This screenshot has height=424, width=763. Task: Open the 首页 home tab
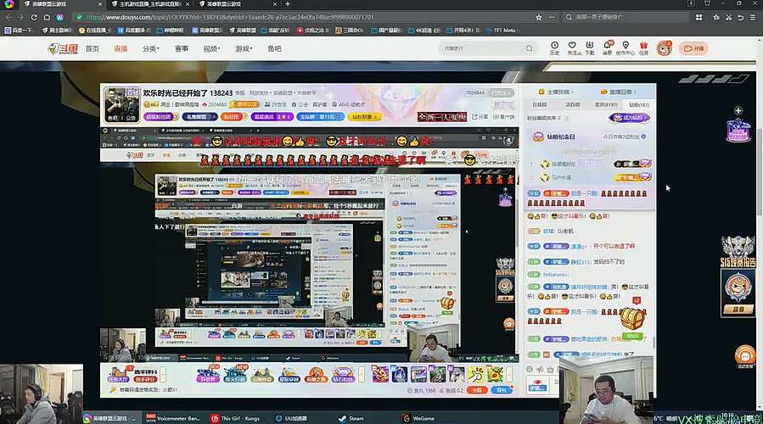92,49
